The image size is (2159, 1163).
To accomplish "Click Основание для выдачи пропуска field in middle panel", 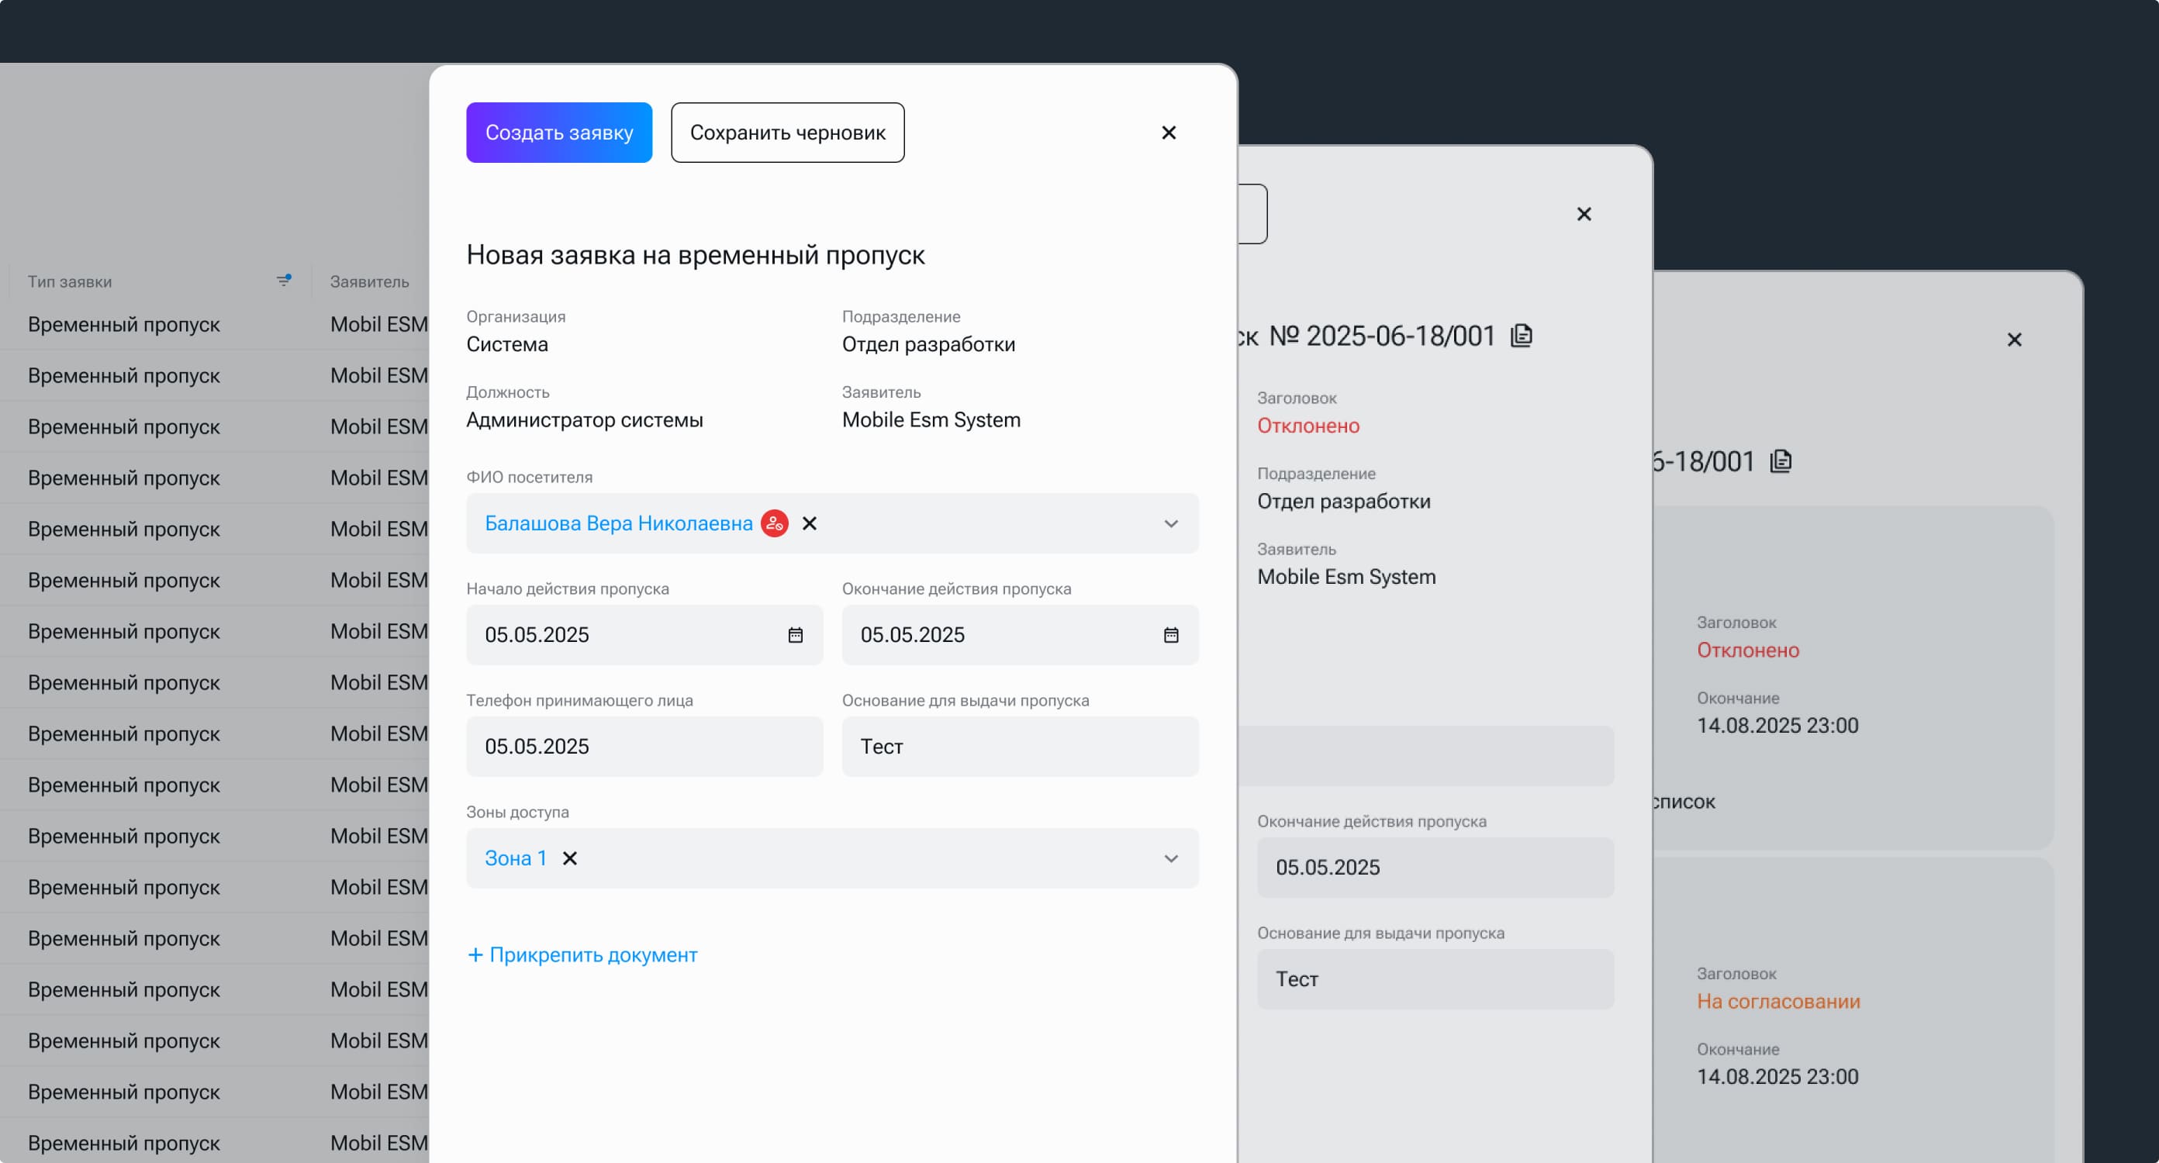I will [1435, 978].
